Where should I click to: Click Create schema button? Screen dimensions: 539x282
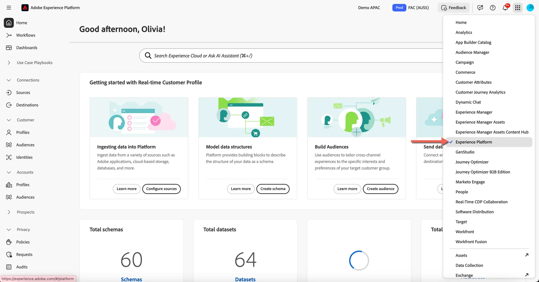[x=273, y=189]
